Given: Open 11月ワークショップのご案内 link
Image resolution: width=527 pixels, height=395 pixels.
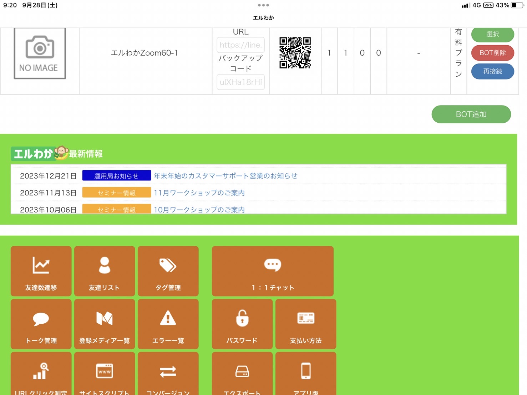Looking at the screenshot, I should tap(199, 193).
